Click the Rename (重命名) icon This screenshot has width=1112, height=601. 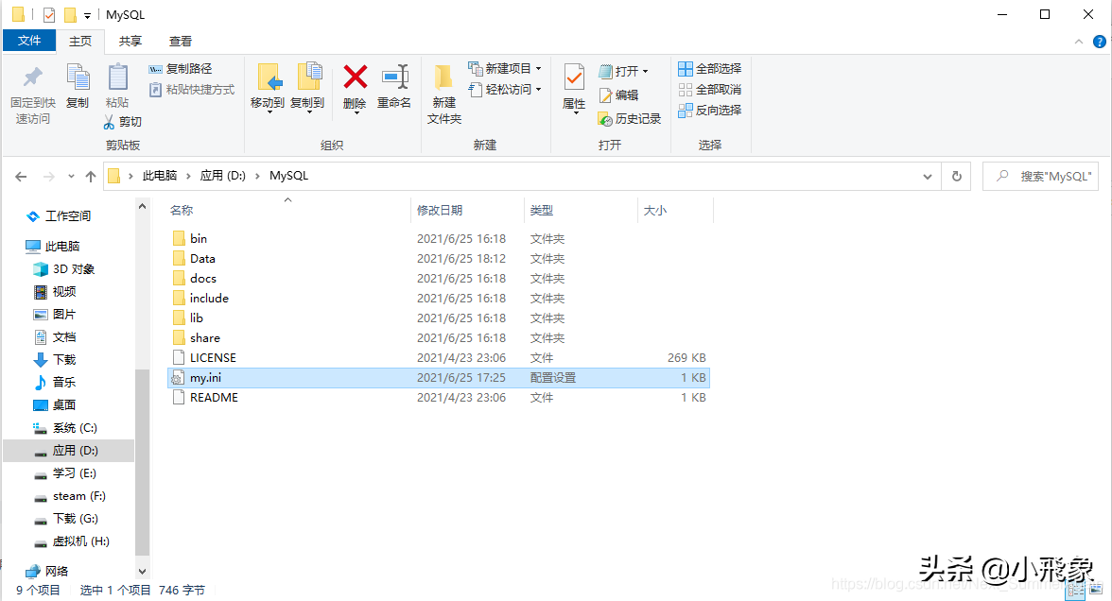tap(394, 77)
